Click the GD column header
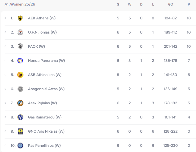Viewport: 196px width, 152px height. [170, 4]
